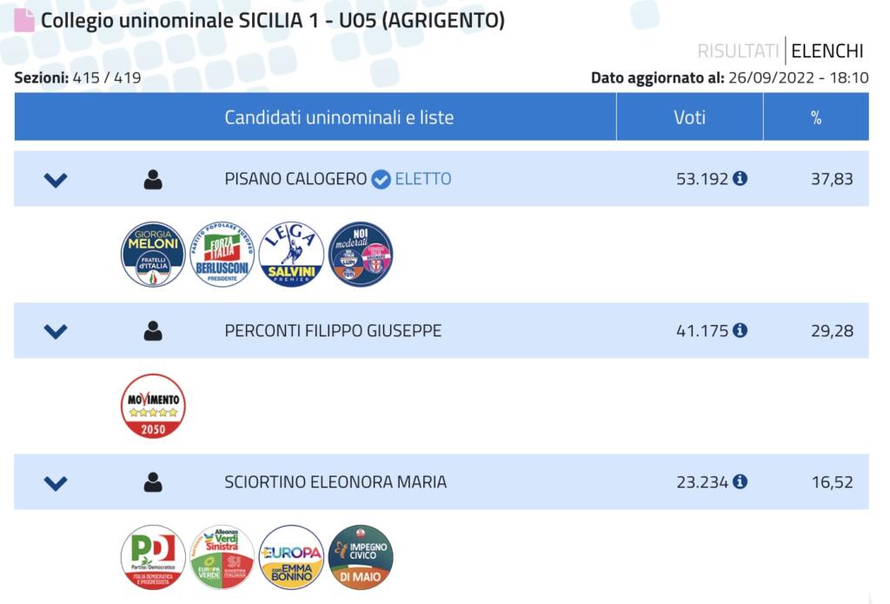Click the Voti column header

tap(689, 117)
